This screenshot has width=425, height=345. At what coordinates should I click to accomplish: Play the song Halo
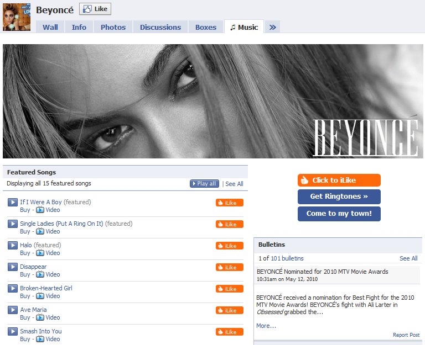[13, 245]
